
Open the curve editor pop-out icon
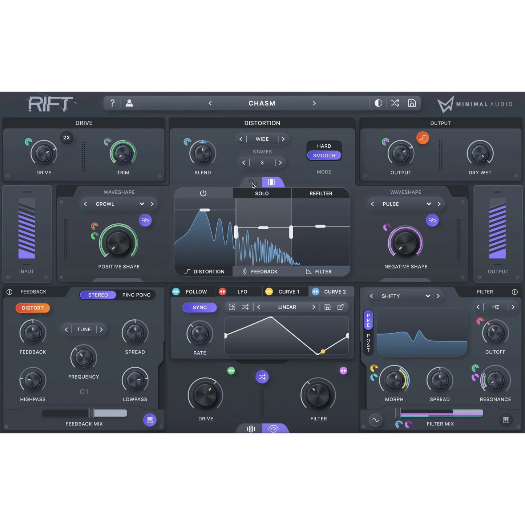tap(340, 307)
